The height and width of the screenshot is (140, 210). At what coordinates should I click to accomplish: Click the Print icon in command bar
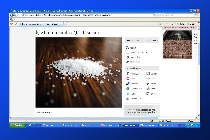coord(172,24)
